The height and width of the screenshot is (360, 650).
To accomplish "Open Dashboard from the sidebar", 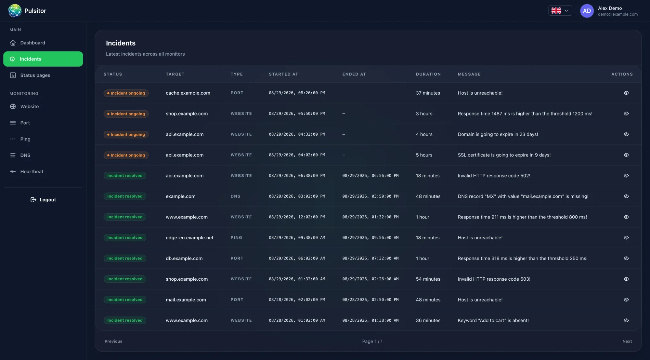I will (x=43, y=43).
